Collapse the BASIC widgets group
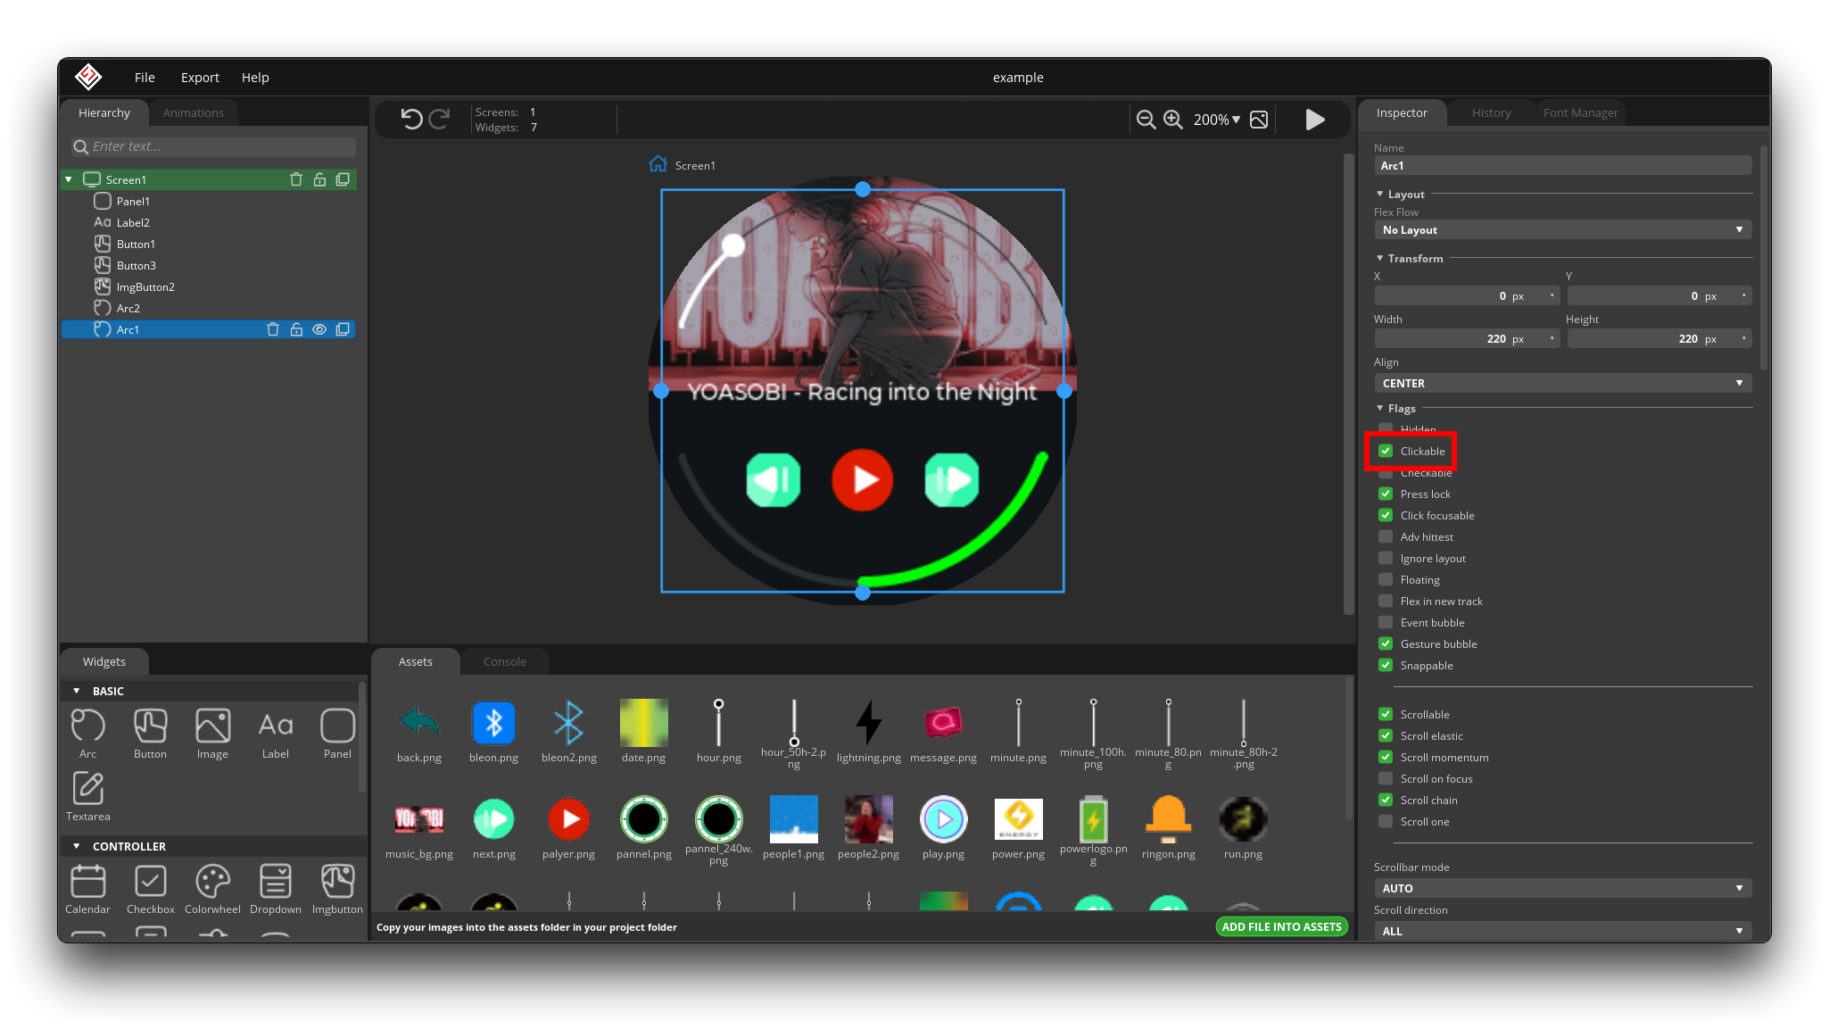Image resolution: width=1829 pixels, height=1029 pixels. pos(77,691)
